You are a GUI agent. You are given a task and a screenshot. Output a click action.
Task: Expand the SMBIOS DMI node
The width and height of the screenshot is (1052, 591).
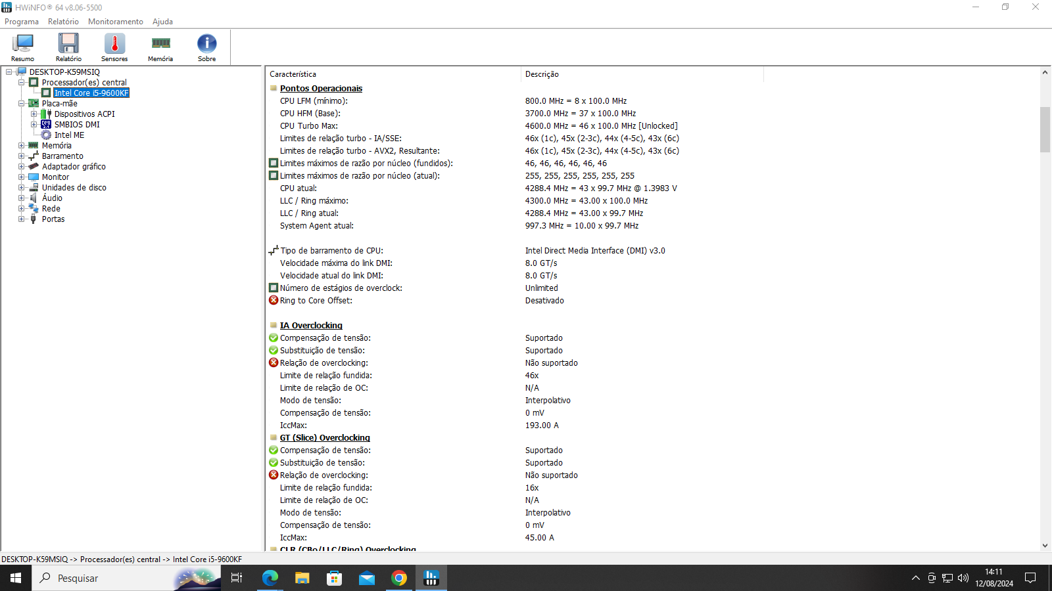[34, 125]
